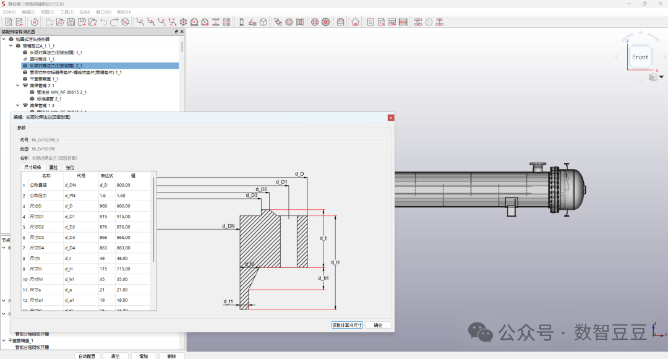Click the last toolbar icon on the right
668x359 pixels.
pos(440,22)
